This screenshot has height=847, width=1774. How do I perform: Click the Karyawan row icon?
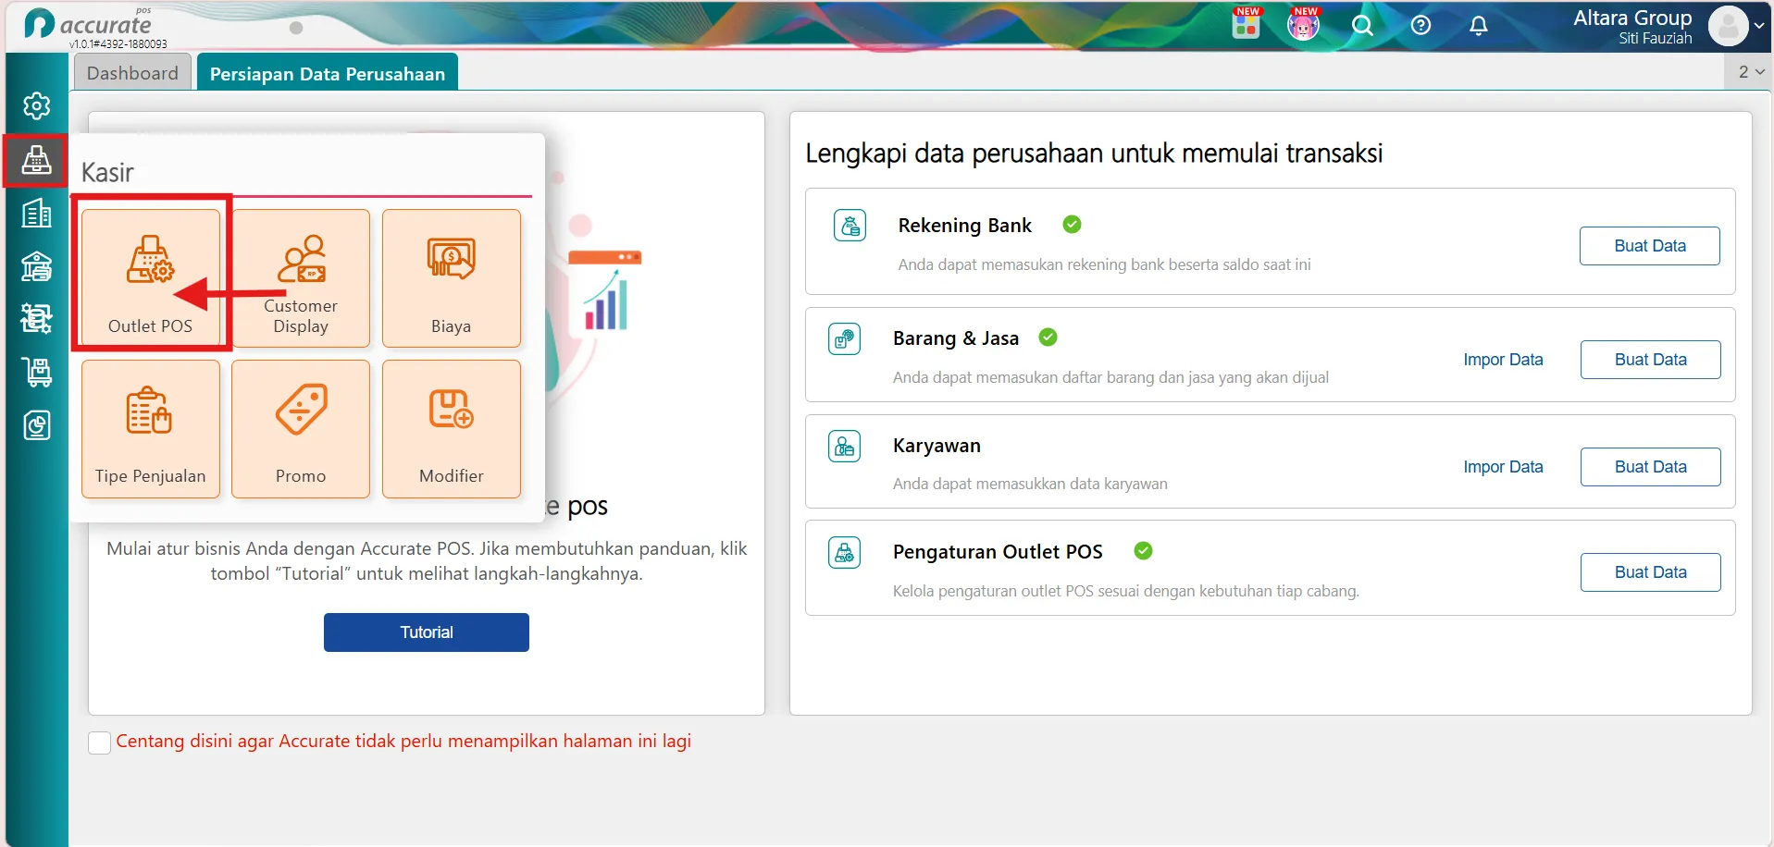pos(845,447)
